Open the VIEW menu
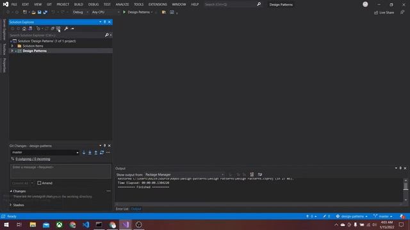The width and height of the screenshot is (410, 230). click(x=38, y=4)
